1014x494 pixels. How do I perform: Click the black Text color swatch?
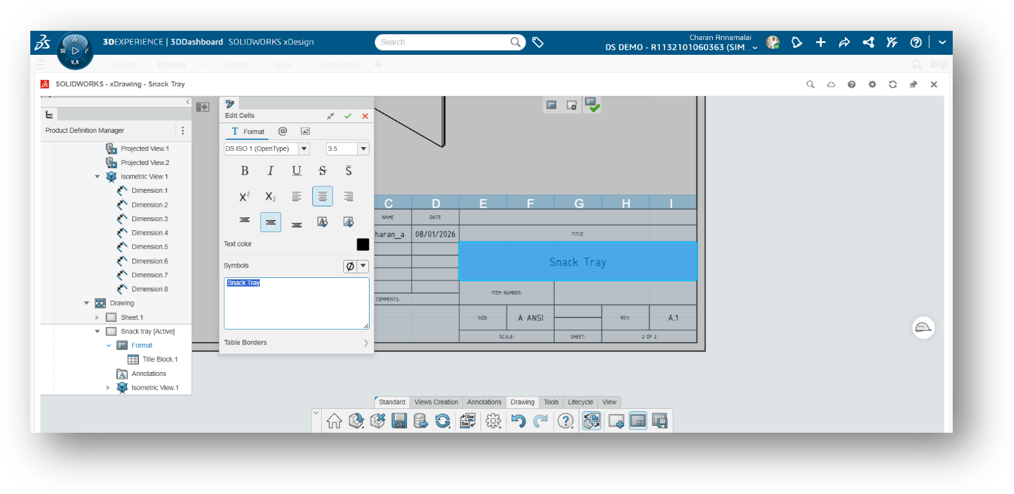(x=363, y=244)
